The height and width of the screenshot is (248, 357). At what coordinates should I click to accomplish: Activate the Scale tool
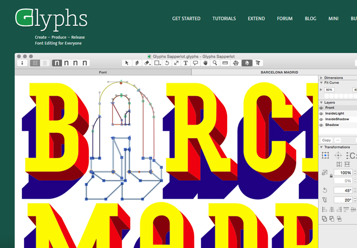coord(176,63)
